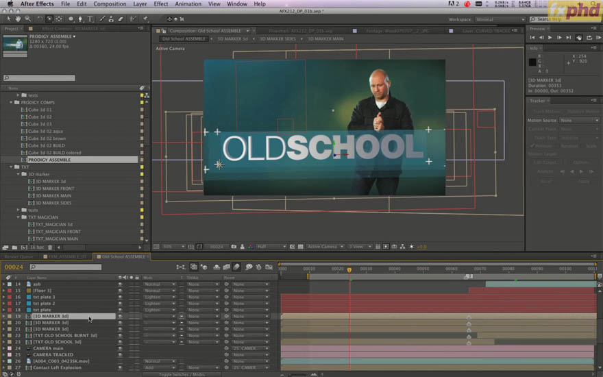Open the Motion Source dropdown in Tracker
This screenshot has width=603, height=377.
click(x=579, y=121)
